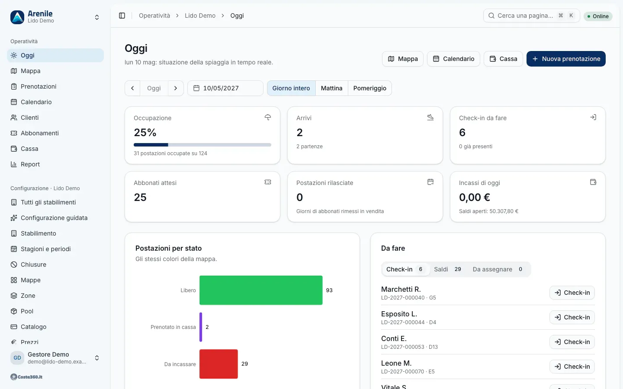Open Oggi in the sidebar
Screen dimensions: 623x389
[55, 55]
